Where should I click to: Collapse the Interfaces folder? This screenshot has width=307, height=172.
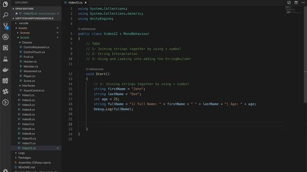28,86
